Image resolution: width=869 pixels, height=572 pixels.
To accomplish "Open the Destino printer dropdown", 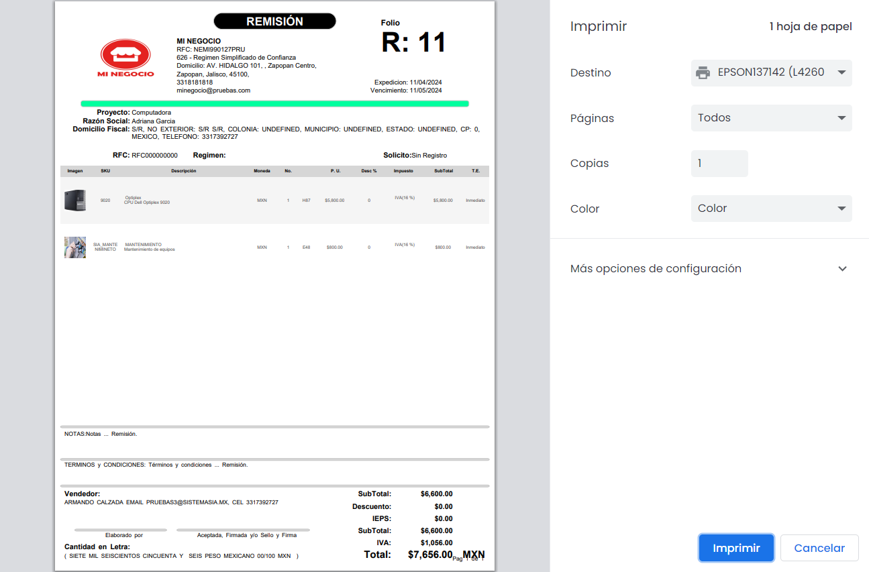I will point(771,72).
